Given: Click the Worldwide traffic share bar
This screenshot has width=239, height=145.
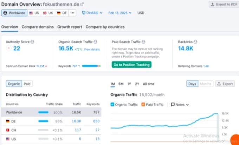Looking at the screenshot, I should pyautogui.click(x=43, y=112).
